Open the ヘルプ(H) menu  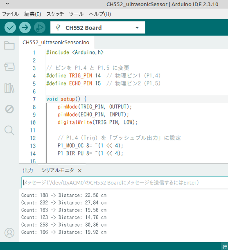(x=100, y=14)
